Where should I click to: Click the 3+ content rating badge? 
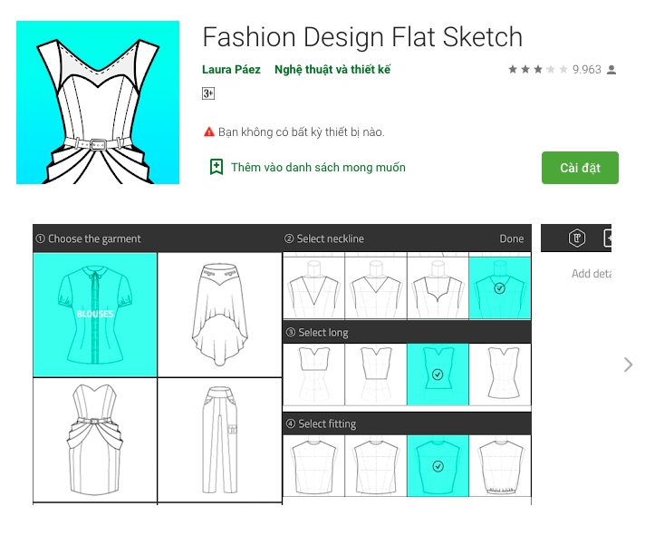[x=208, y=93]
